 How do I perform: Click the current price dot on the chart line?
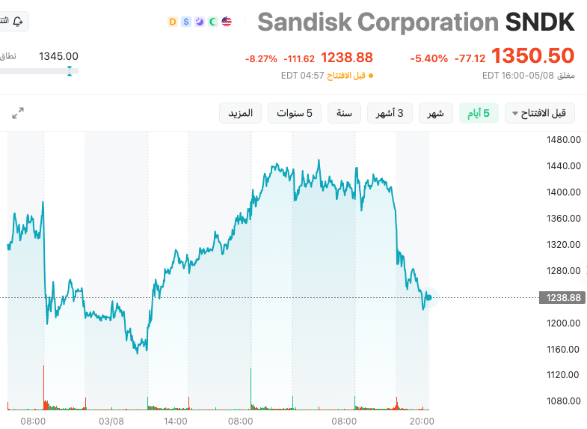(x=429, y=297)
